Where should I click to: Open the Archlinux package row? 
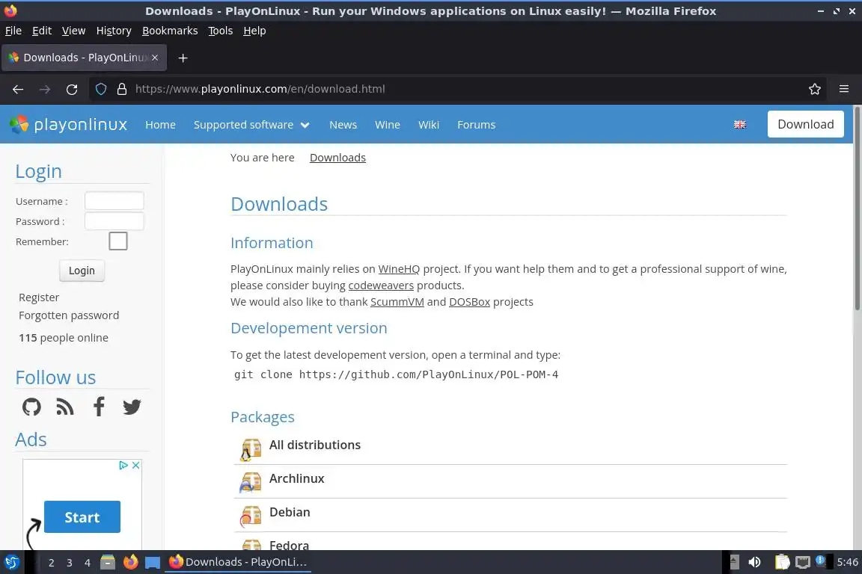[511, 481]
